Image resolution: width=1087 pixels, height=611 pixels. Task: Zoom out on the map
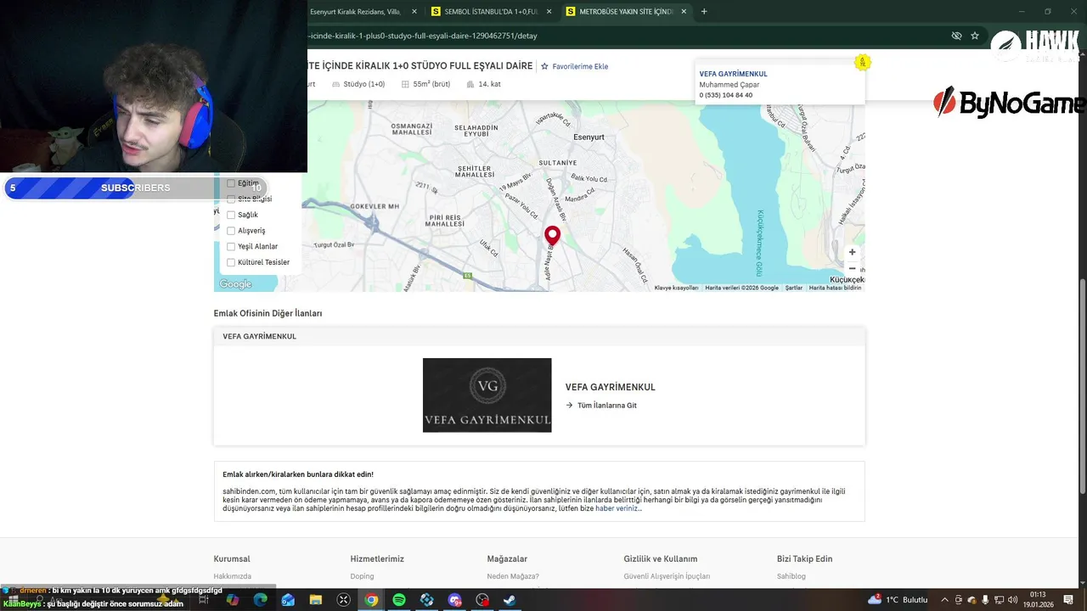pos(852,268)
